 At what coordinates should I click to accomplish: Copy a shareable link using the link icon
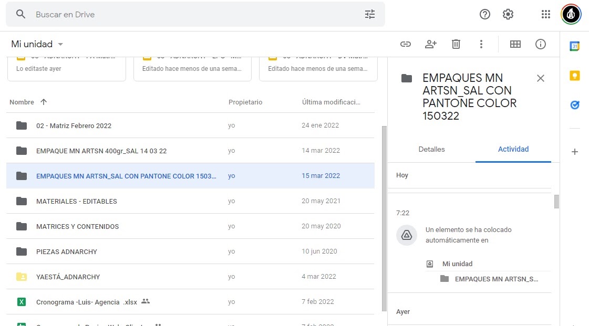click(406, 45)
